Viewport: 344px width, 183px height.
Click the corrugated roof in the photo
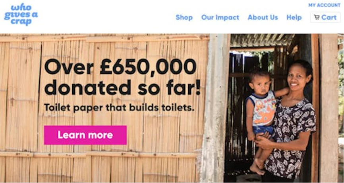(262, 40)
